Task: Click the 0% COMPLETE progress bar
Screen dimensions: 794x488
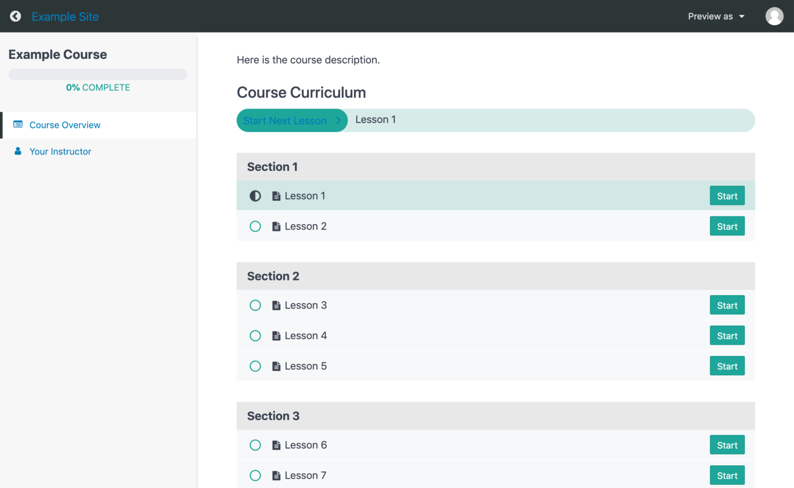Action: tap(98, 74)
